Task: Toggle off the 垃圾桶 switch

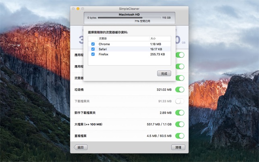Action: 180,89
